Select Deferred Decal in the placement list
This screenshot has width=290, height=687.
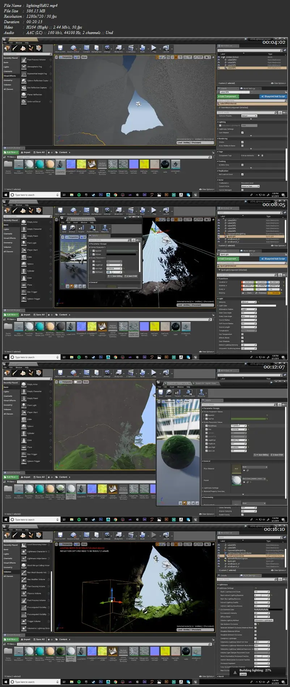tap(36, 102)
